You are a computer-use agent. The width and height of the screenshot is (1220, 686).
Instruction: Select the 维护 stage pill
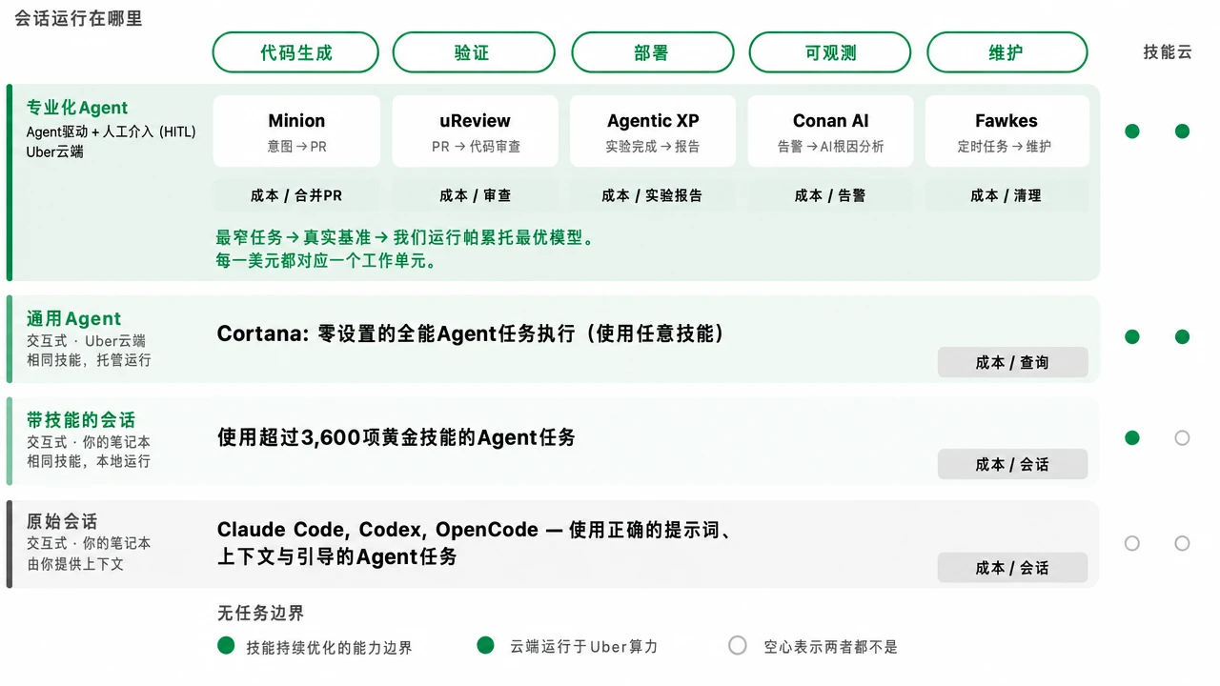pyautogui.click(x=1007, y=52)
